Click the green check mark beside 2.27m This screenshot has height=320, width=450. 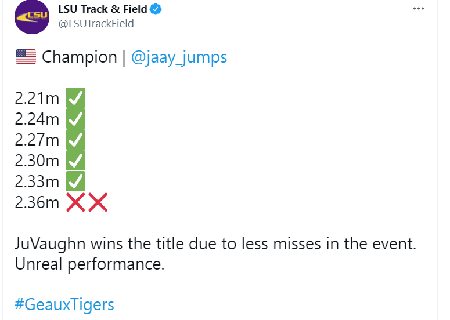pyautogui.click(x=75, y=140)
